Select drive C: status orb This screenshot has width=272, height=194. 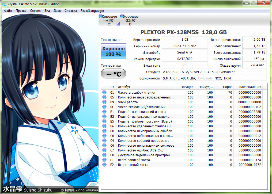[100, 16]
